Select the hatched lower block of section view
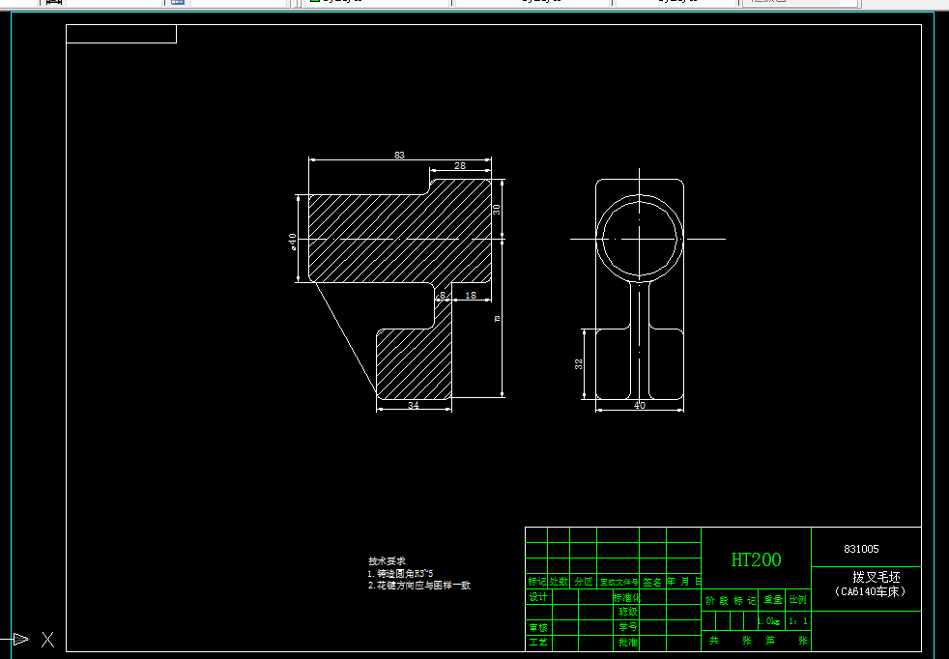 [414, 363]
